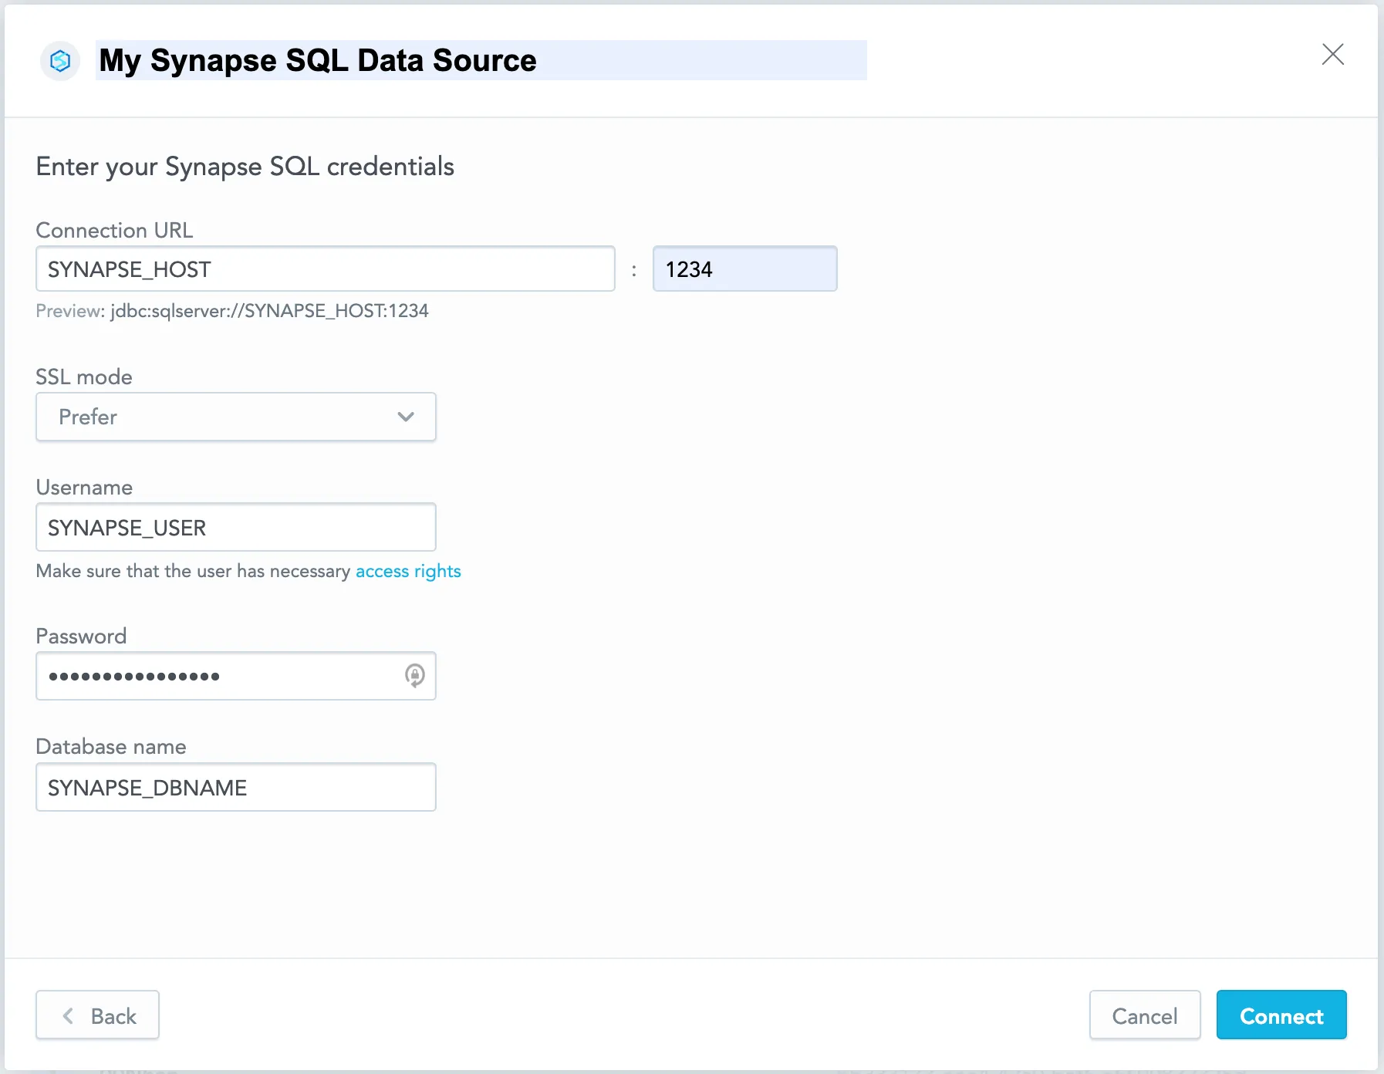
Task: Open the SSL mode dropdown
Action: pos(235,417)
